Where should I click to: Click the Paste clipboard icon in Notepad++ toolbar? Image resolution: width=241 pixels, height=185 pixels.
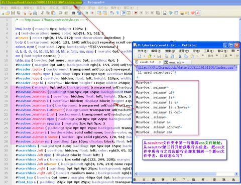pos(53,13)
